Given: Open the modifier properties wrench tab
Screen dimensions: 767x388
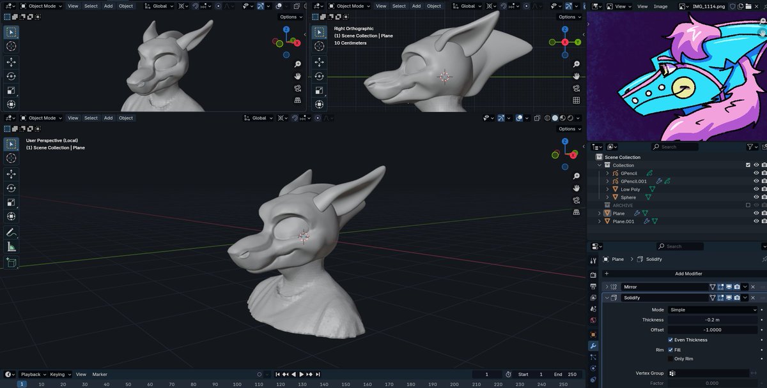Looking at the screenshot, I should coord(593,345).
